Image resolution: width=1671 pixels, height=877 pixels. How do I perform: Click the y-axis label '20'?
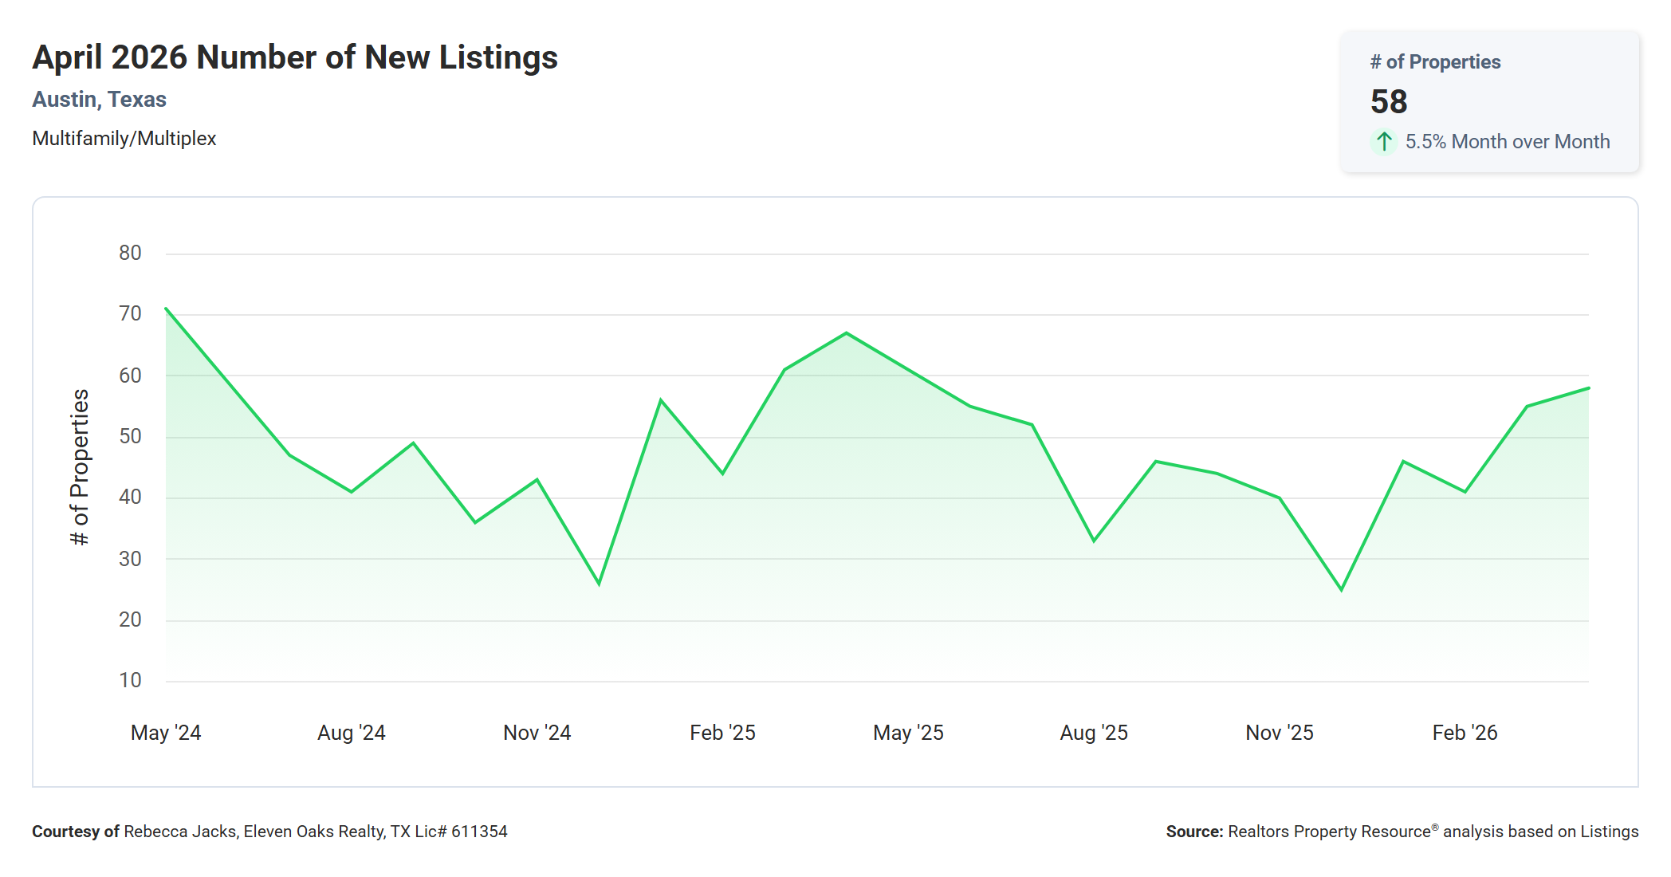coord(130,619)
